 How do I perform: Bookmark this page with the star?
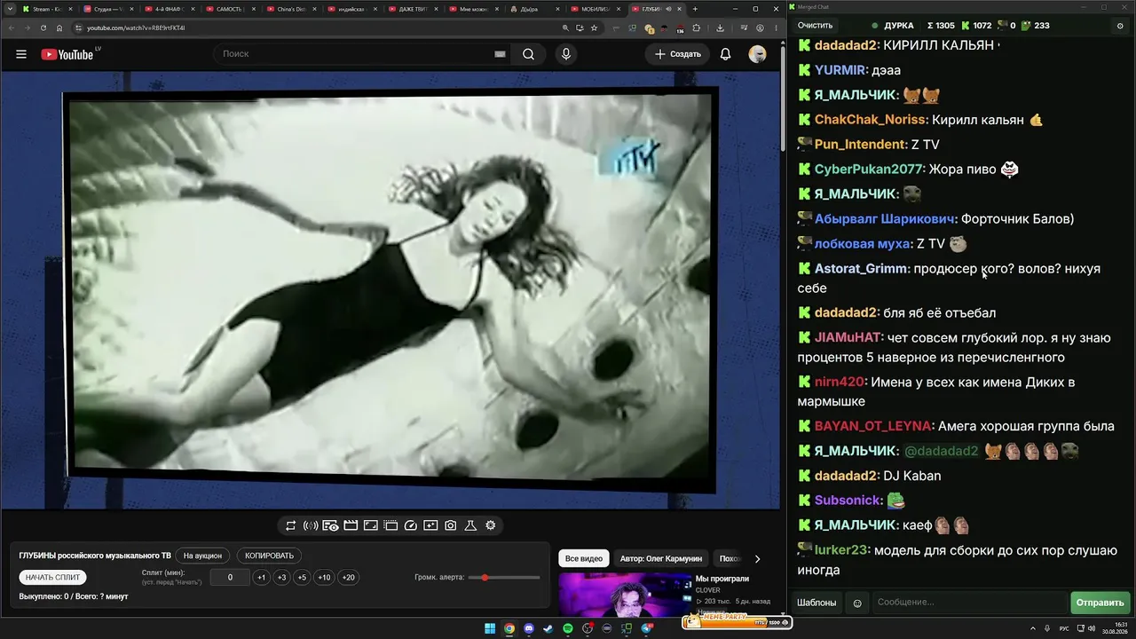(594, 28)
